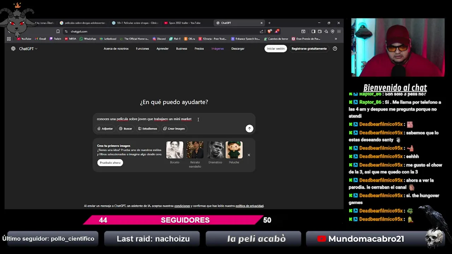Open the condiciones terms link
Screen dimensions: 452x254
click(182, 206)
